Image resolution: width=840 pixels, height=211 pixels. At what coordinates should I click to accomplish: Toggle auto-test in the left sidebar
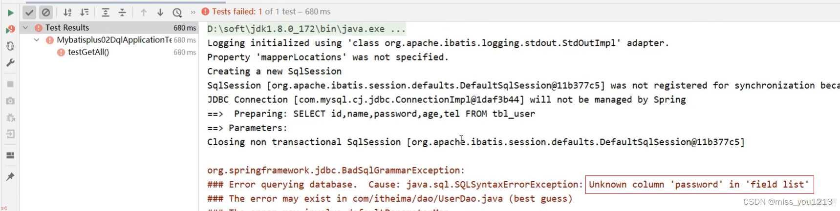[10, 46]
